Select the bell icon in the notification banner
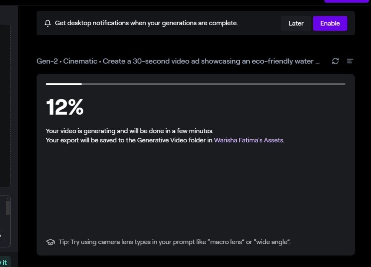This screenshot has height=267, width=371. (47, 23)
